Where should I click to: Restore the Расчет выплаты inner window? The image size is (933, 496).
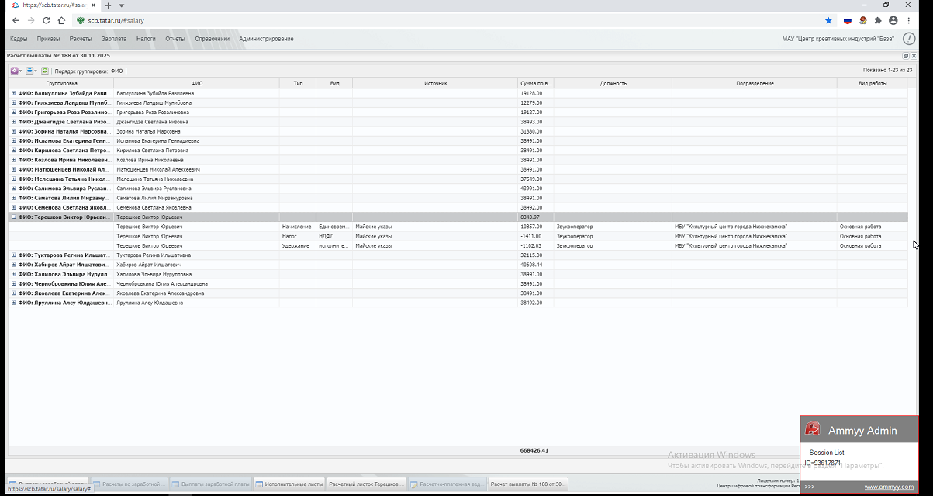tap(906, 56)
